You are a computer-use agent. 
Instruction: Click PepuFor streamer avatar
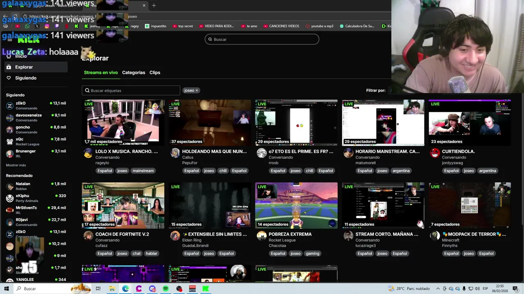pos(175,153)
